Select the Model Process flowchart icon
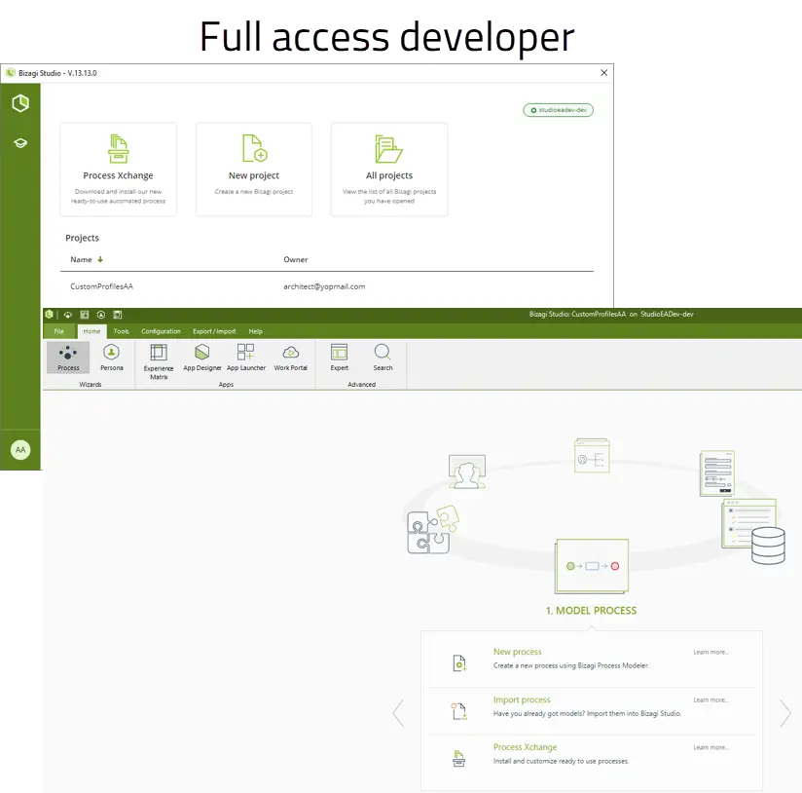The width and height of the screenshot is (802, 793). point(592,566)
